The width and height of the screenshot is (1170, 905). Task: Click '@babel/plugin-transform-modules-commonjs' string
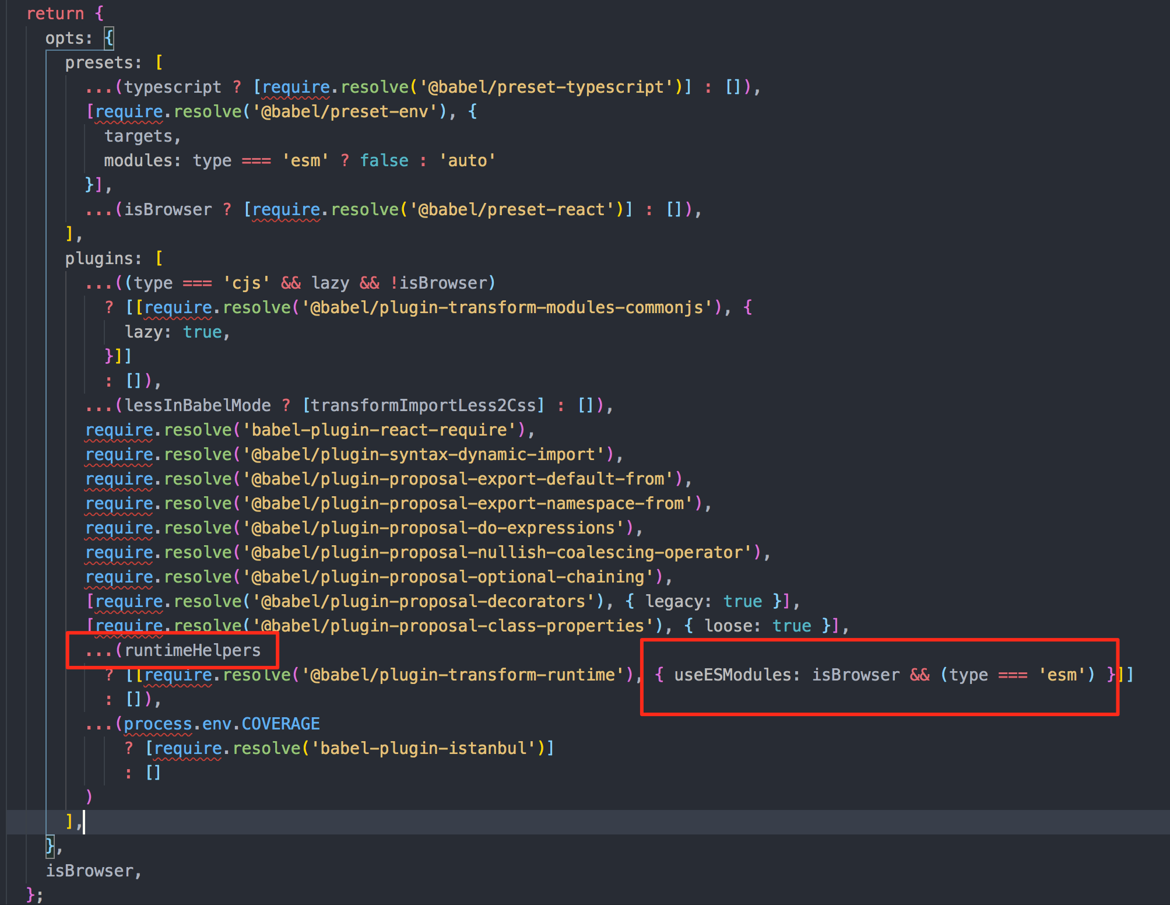[507, 307]
